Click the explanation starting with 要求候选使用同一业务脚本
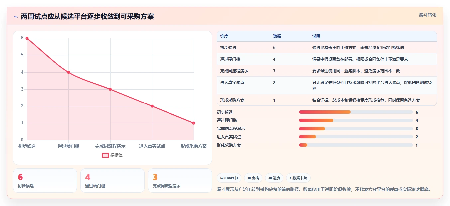This screenshot has width=450, height=206. (356, 71)
